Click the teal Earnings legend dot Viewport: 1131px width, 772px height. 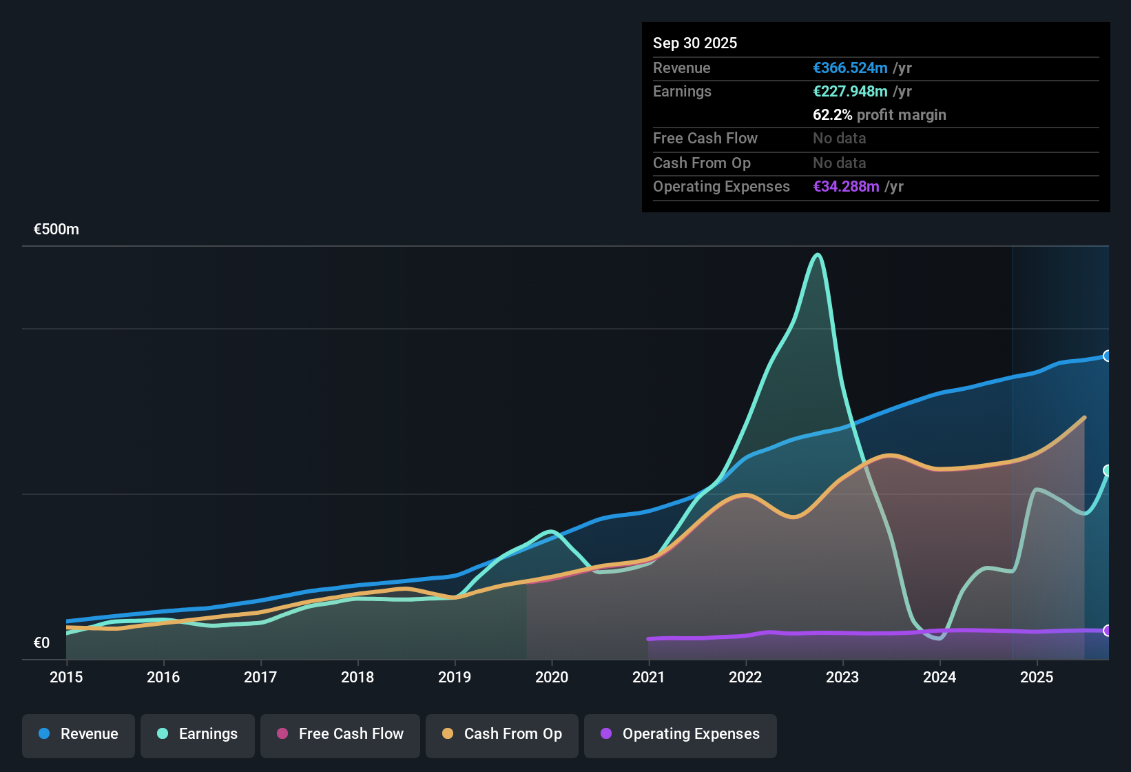point(163,734)
